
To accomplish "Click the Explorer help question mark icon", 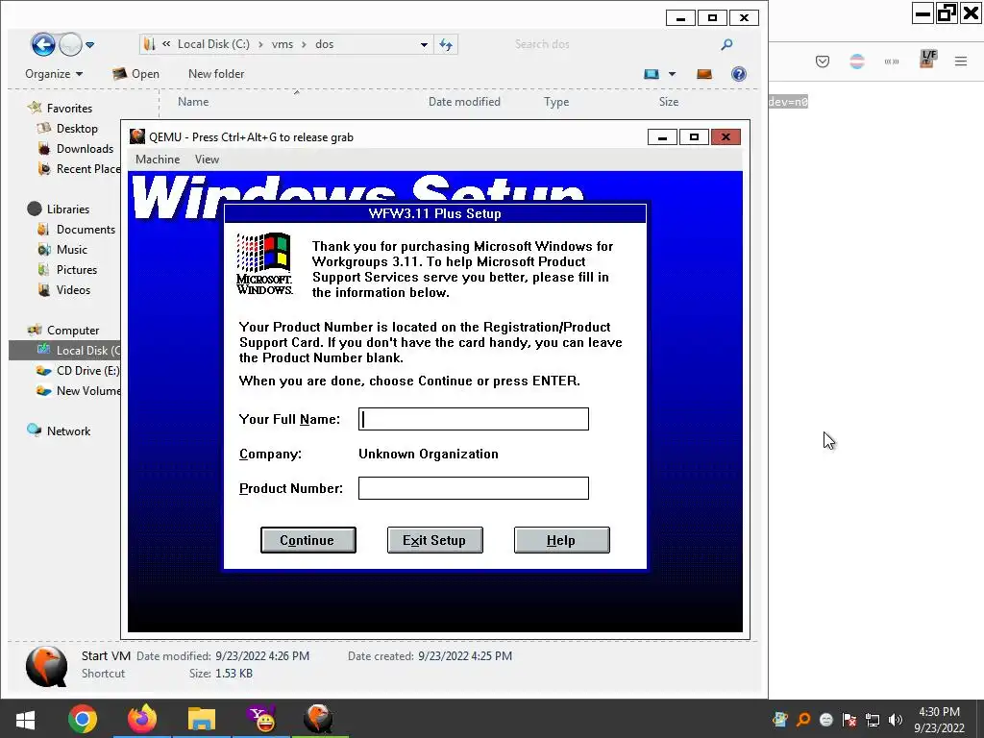I will 739,74.
